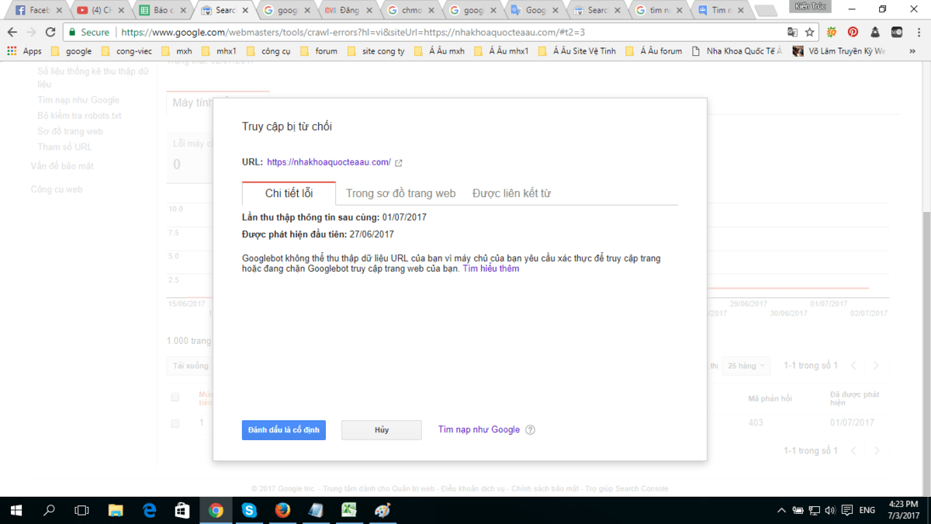Viewport: 931px width, 524px height.
Task: Open Windows search from the taskbar
Action: tap(49, 510)
